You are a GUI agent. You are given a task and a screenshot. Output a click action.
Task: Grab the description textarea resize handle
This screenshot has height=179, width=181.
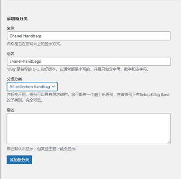click(x=169, y=142)
